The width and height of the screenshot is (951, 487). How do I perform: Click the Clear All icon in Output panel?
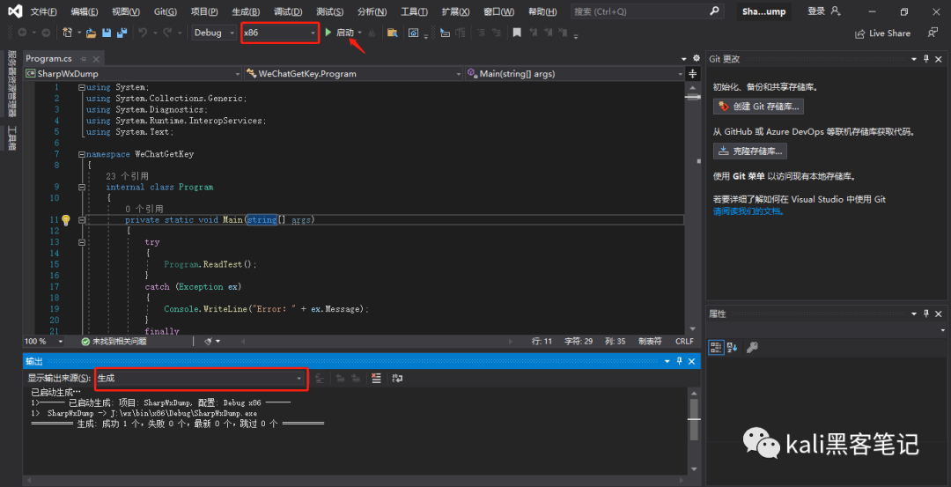[x=376, y=378]
